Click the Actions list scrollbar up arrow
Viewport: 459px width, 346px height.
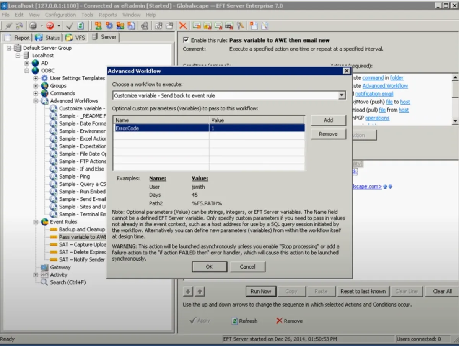click(x=455, y=77)
